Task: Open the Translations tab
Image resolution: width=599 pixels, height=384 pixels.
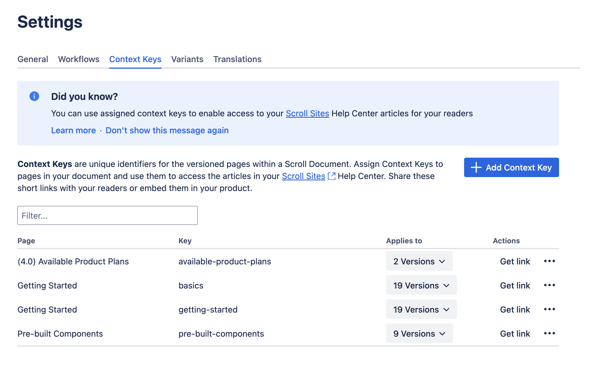Action: pyautogui.click(x=237, y=59)
